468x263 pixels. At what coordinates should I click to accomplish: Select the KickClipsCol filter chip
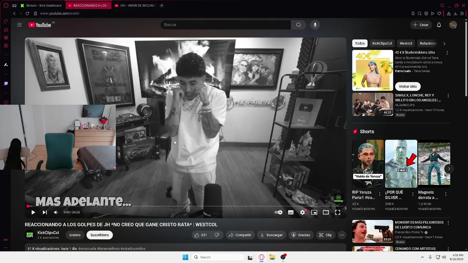point(382,43)
